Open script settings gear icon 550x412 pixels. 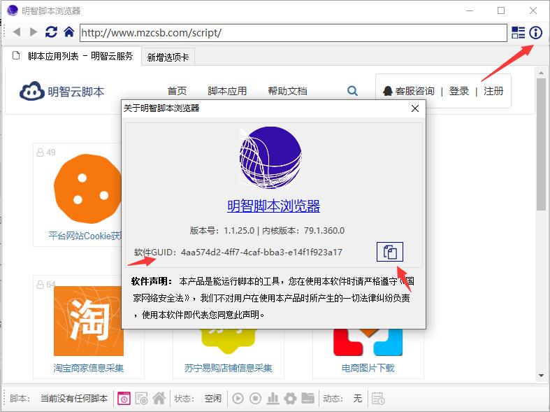(290, 398)
